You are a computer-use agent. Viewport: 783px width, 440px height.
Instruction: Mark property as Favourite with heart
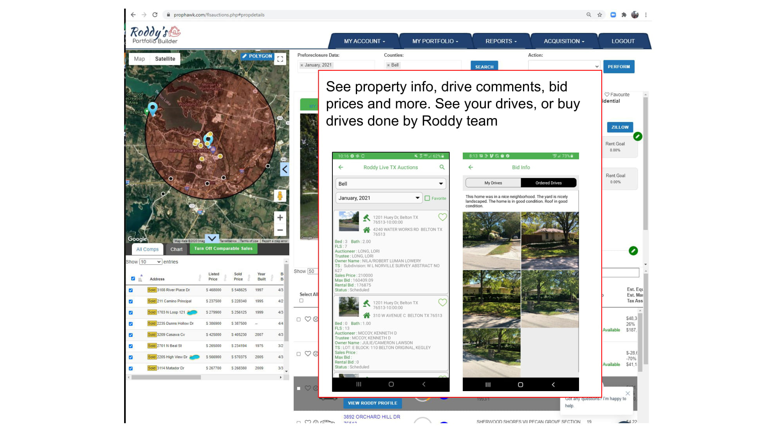point(607,95)
